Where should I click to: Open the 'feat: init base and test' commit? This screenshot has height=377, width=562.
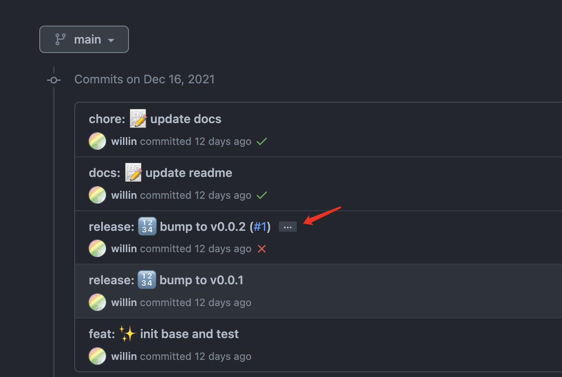[164, 334]
